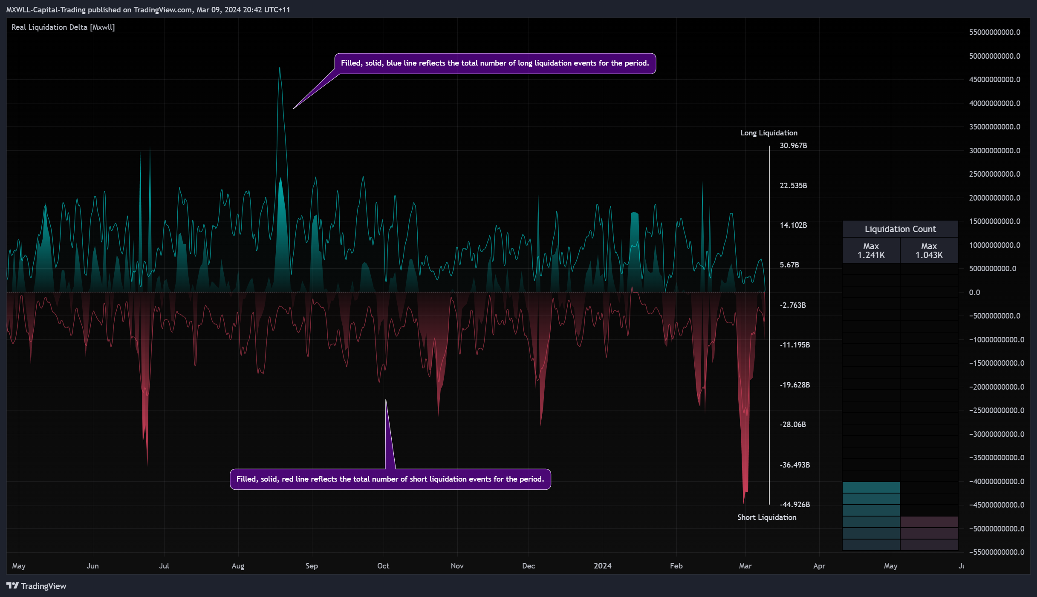Click the TradingView logo at the bottom left

coord(36,586)
